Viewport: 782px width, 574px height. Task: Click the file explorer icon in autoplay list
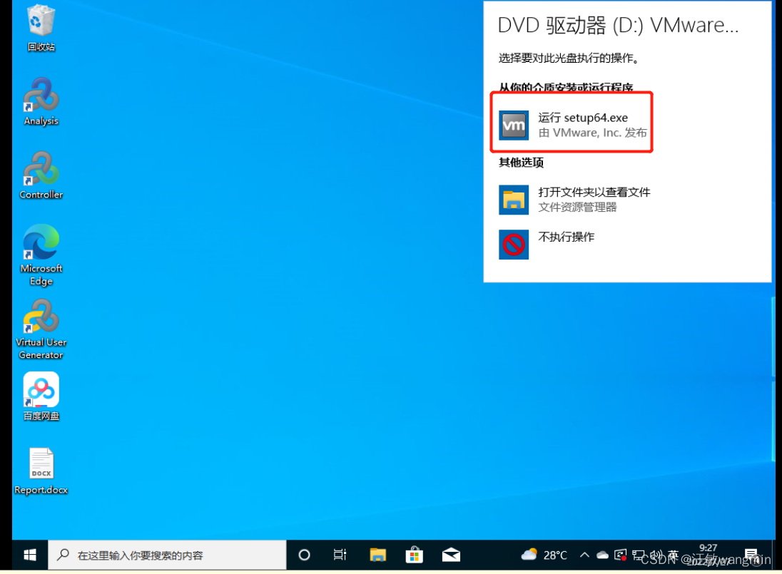coord(514,200)
